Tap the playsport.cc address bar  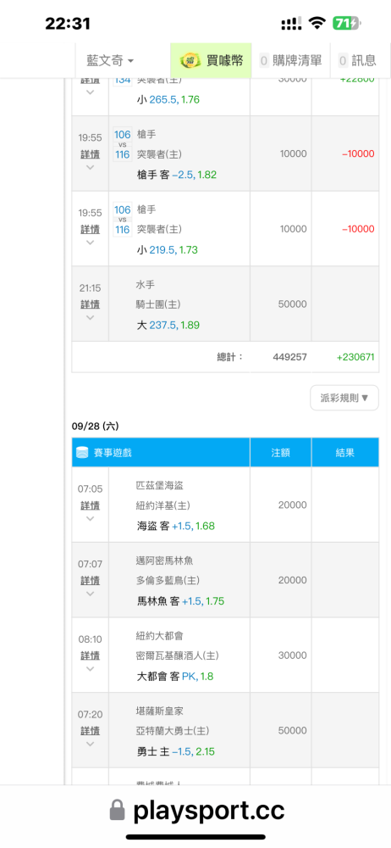[x=195, y=811]
